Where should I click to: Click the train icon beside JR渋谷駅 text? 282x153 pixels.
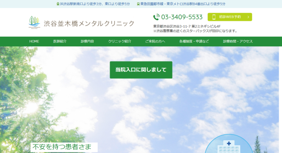[58, 4]
